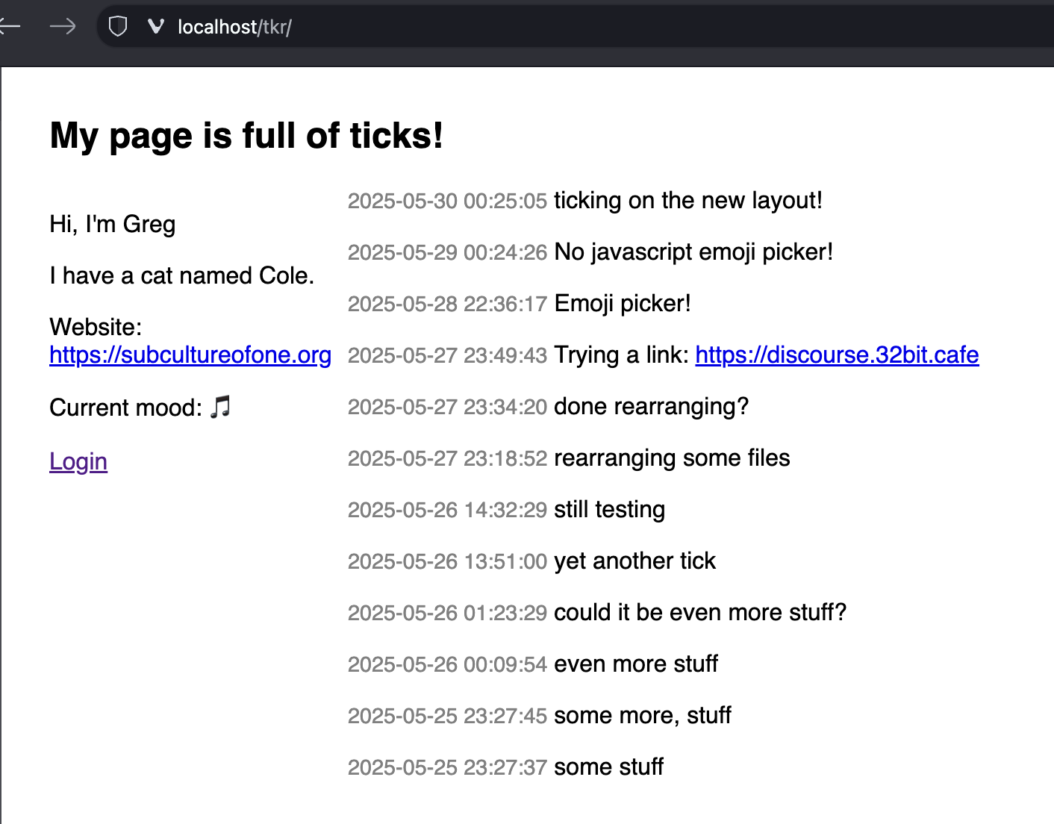
Task: Click timestamp 2025-05-27 23:18:52
Action: (x=448, y=458)
